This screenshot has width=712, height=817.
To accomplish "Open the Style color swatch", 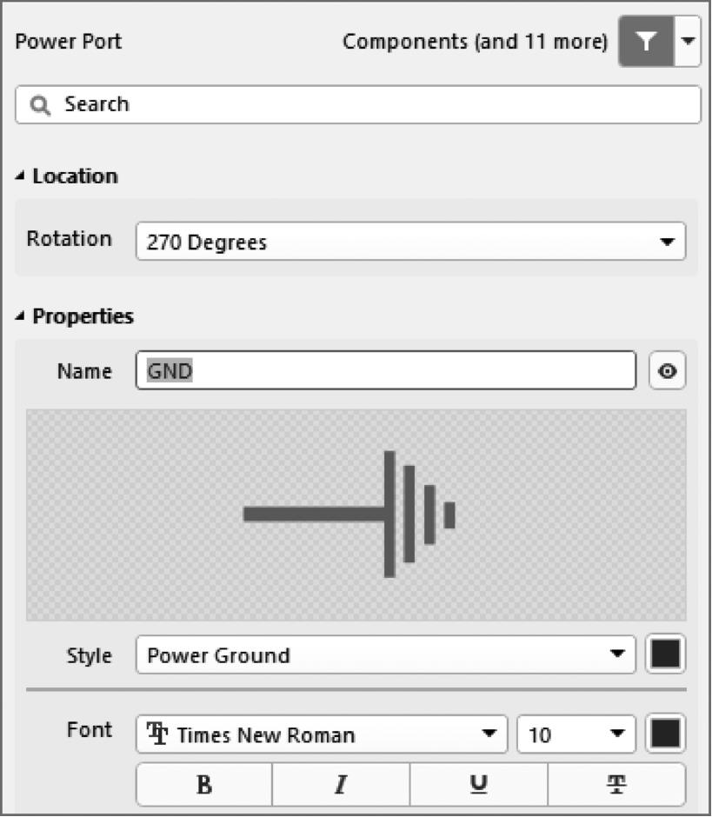I will click(x=666, y=654).
